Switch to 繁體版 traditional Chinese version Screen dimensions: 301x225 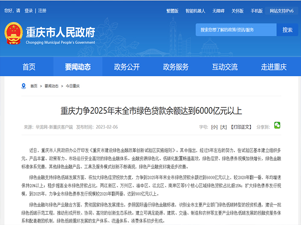pos(172,11)
